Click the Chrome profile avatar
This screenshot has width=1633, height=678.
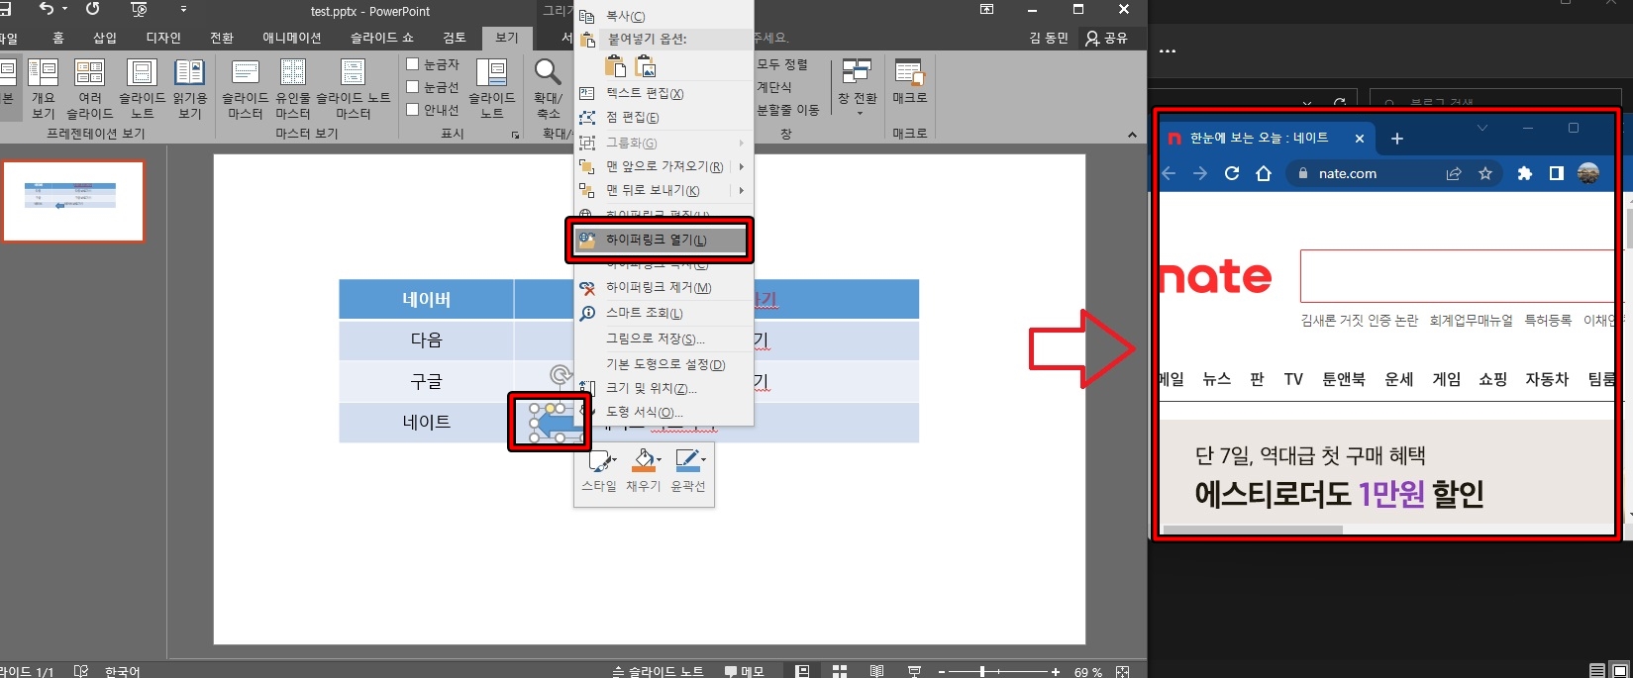point(1588,173)
